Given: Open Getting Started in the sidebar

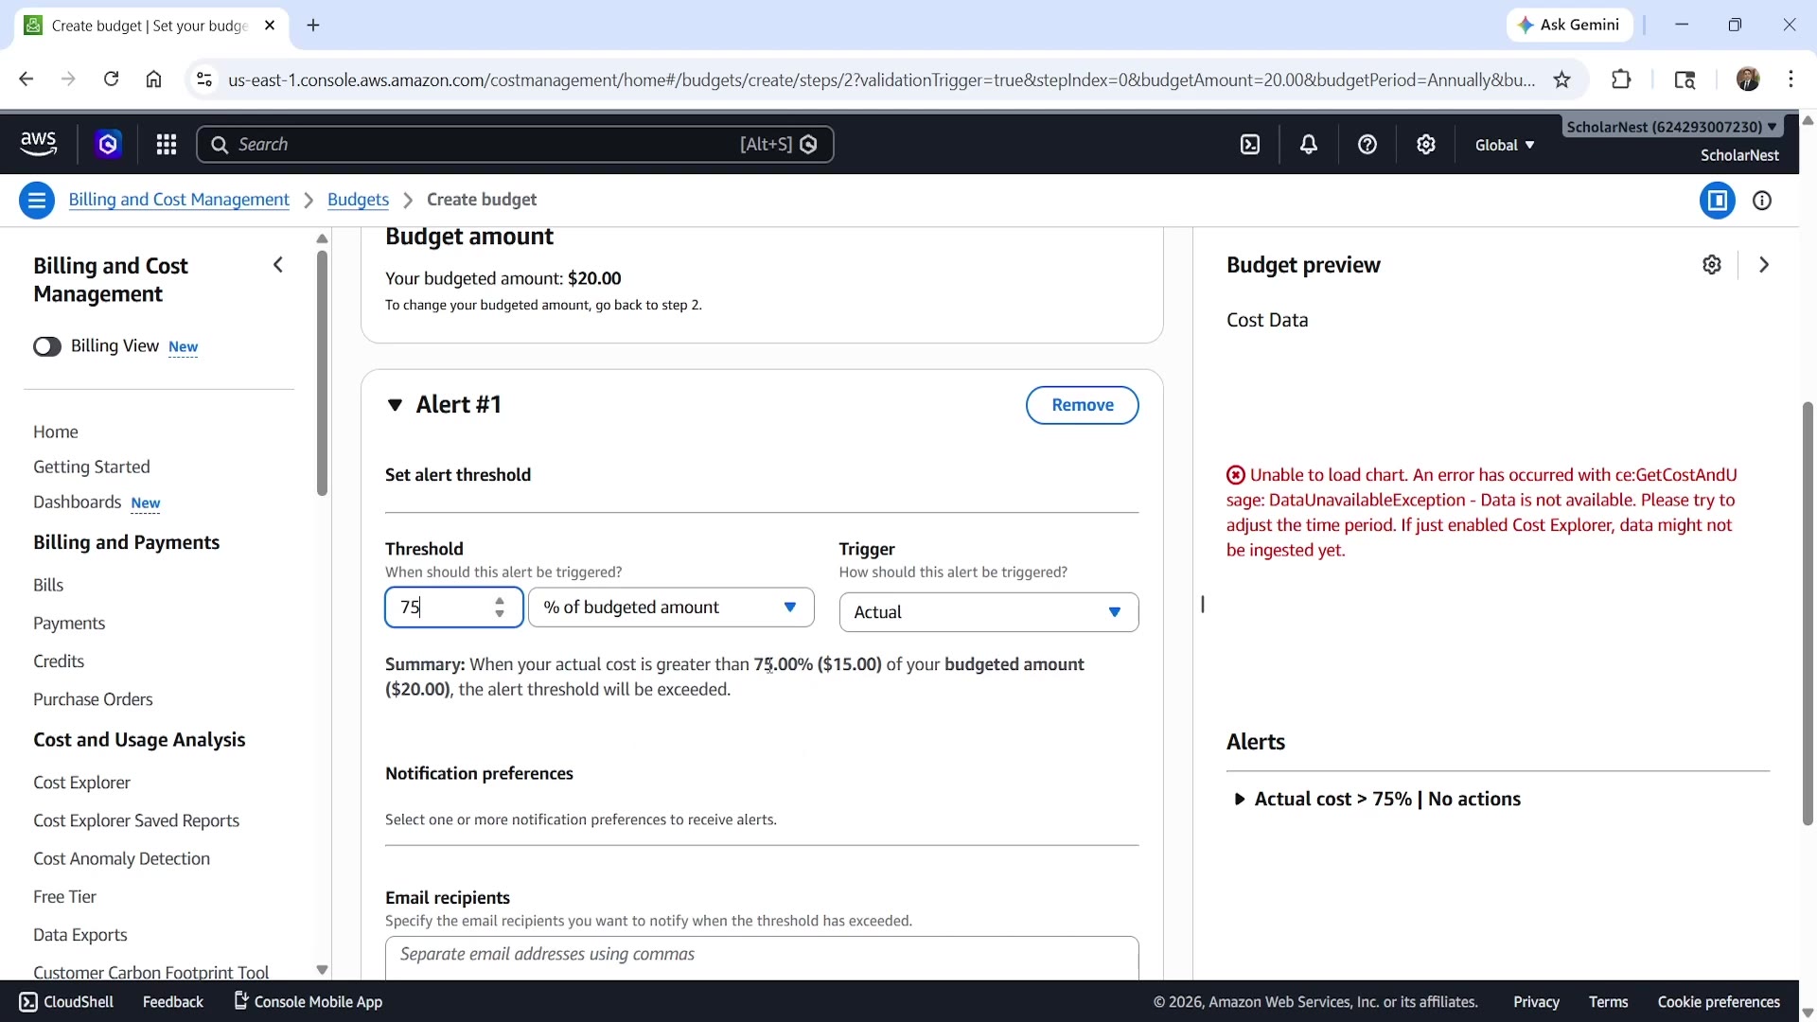Looking at the screenshot, I should (x=92, y=467).
